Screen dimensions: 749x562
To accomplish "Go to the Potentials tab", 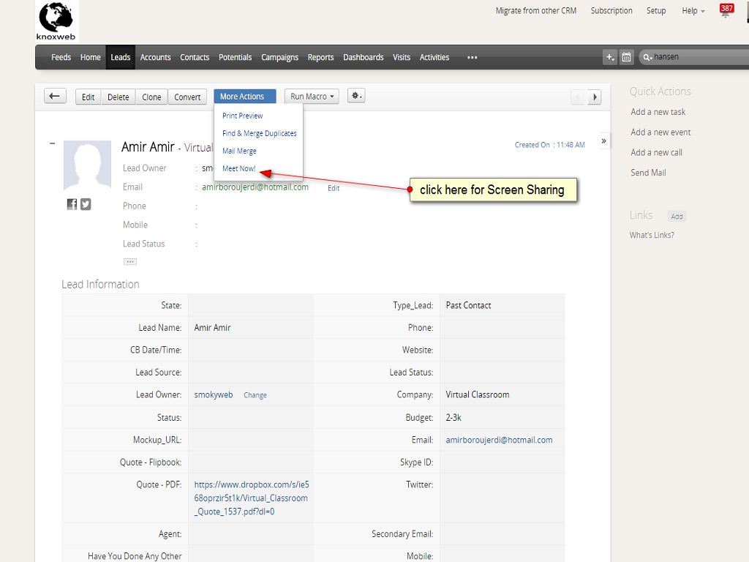I will coord(235,57).
